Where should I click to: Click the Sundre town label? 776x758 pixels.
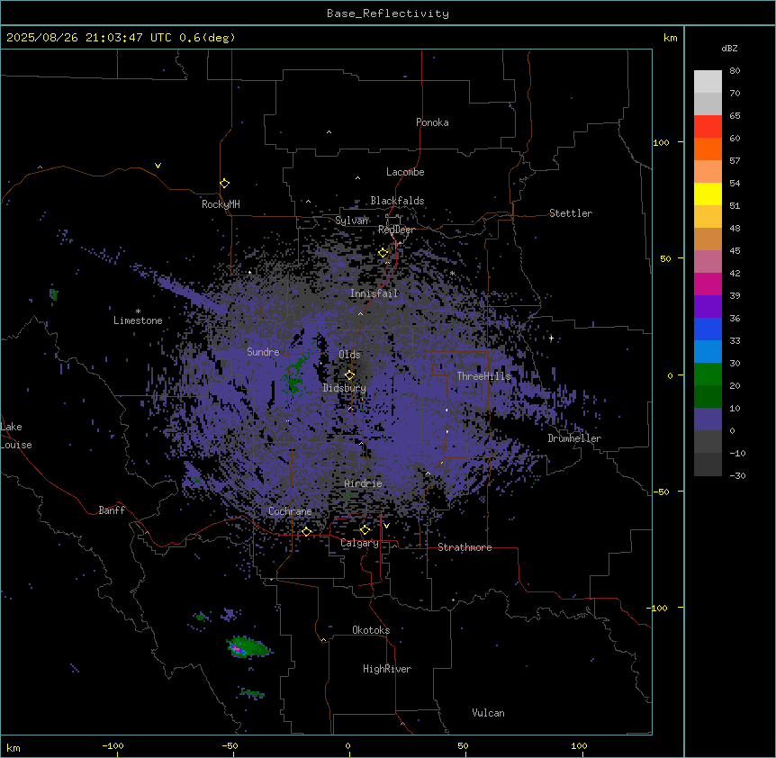tap(263, 352)
